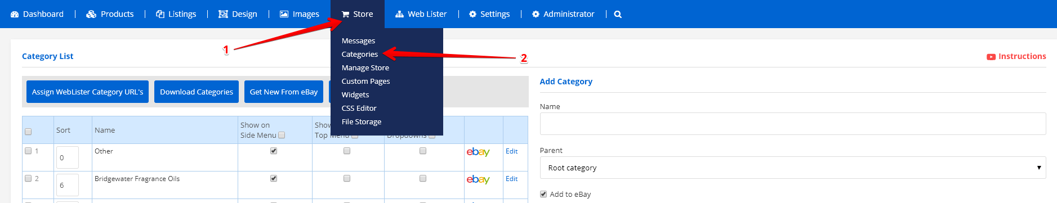Edit the Bridgewater Fragrance Oils category

511,179
